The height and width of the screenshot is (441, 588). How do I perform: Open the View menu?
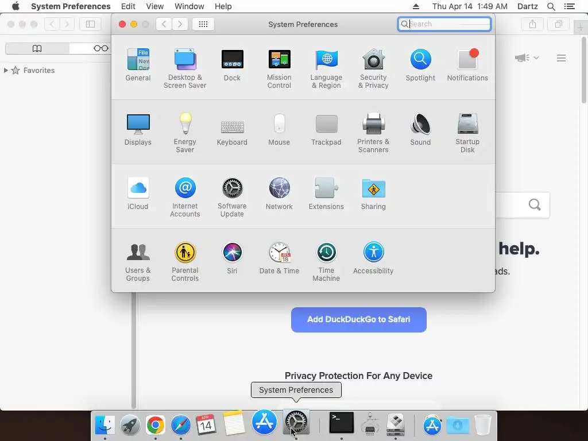click(x=155, y=6)
